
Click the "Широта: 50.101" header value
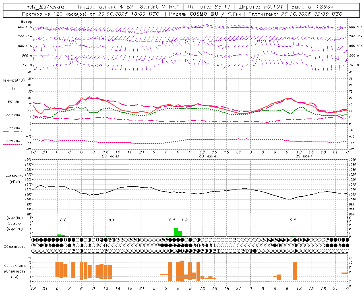tap(261, 7)
